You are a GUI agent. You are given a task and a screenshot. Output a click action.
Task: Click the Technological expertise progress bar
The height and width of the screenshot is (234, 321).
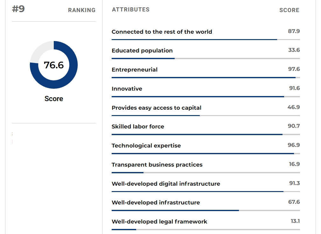coord(206,154)
